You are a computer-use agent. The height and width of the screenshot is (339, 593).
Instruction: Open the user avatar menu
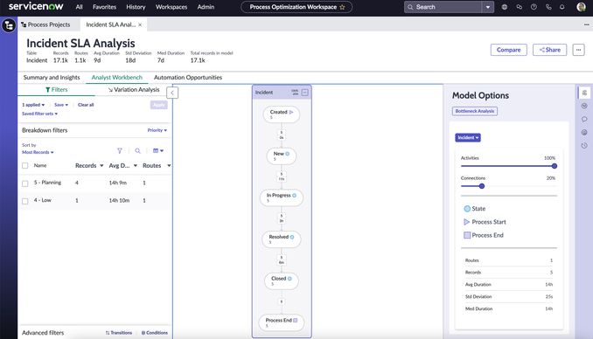pos(582,7)
